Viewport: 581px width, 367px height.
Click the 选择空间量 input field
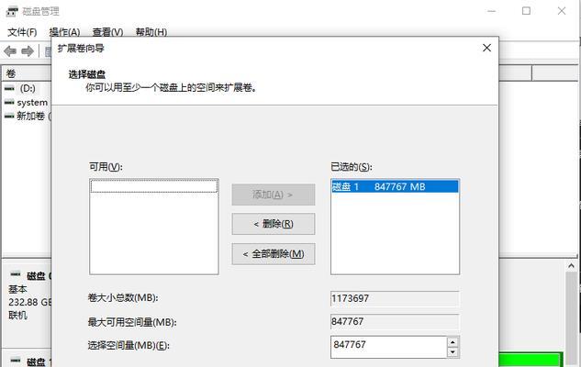pyautogui.click(x=389, y=347)
